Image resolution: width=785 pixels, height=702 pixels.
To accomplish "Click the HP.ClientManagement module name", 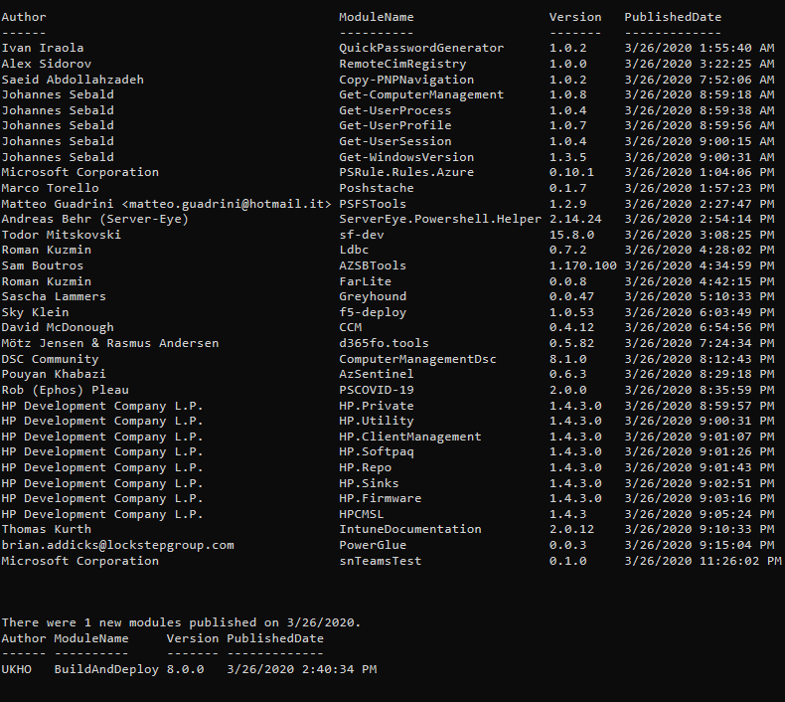I will (x=410, y=437).
